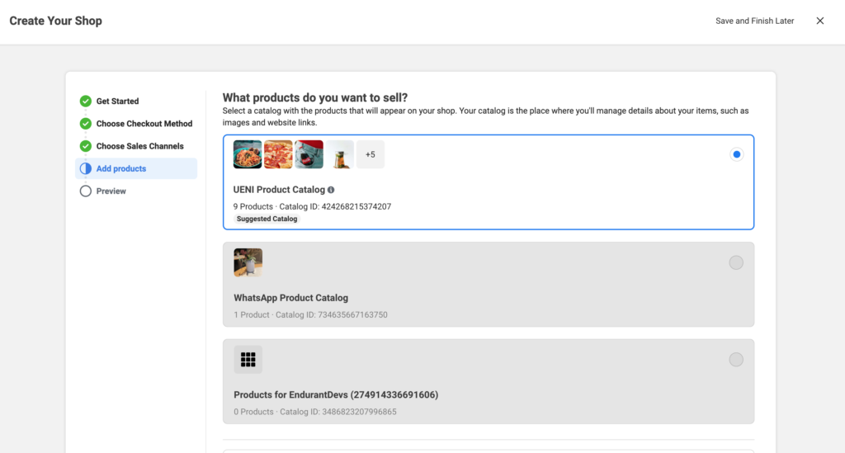Click empty circle icon beside Preview

85,191
